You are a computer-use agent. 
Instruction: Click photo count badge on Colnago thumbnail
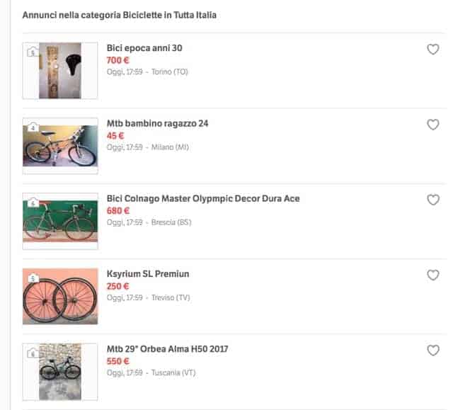click(32, 203)
